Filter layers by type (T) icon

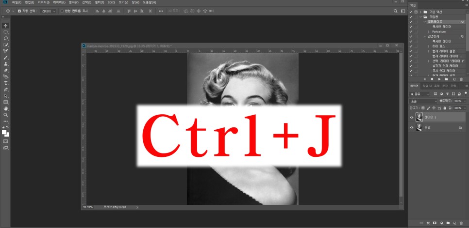coord(447,94)
